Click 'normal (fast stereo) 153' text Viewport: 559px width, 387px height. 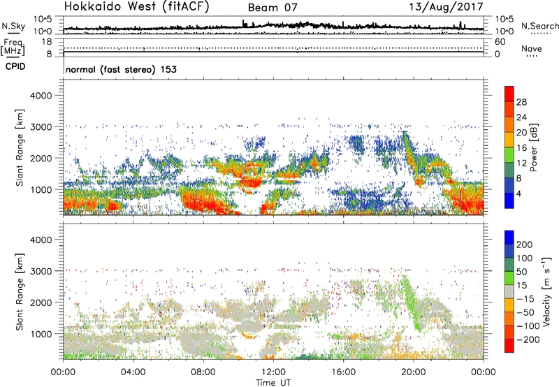[x=121, y=69]
